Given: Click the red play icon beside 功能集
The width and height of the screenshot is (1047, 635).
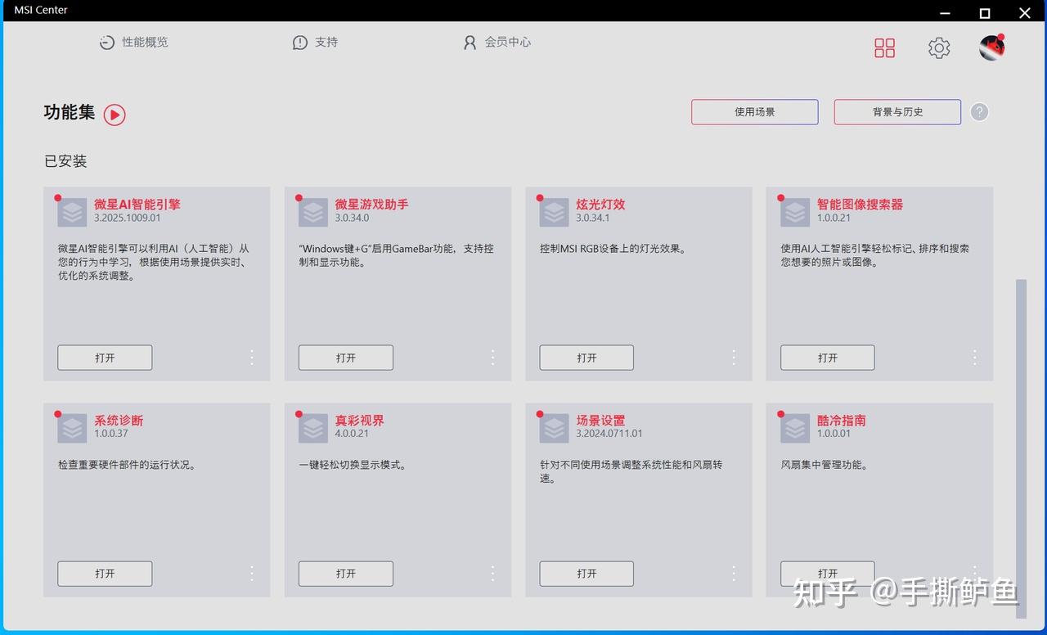Looking at the screenshot, I should [115, 115].
